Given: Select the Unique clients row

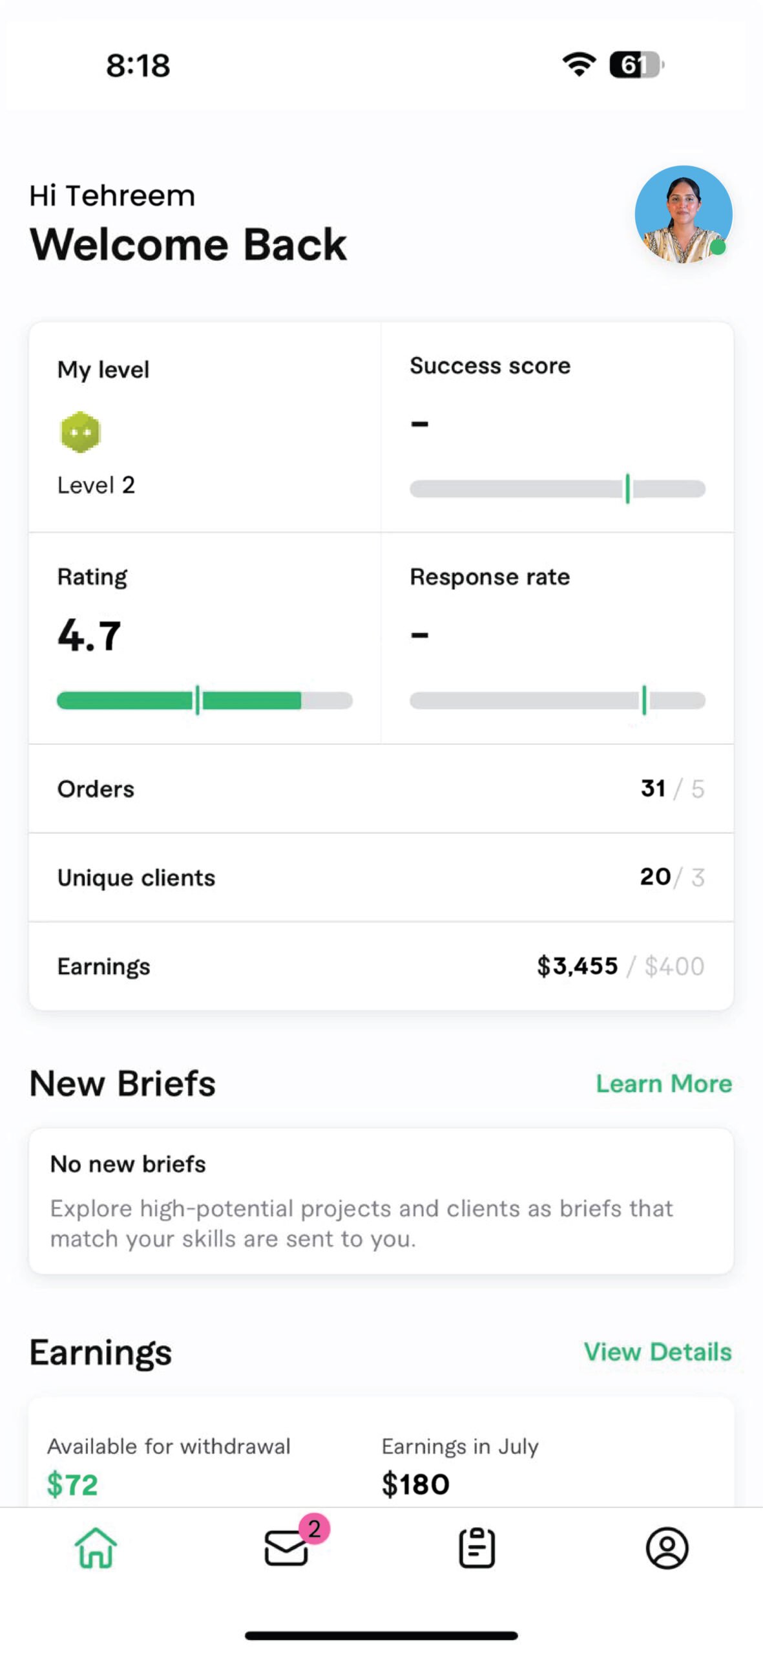Looking at the screenshot, I should [x=381, y=877].
